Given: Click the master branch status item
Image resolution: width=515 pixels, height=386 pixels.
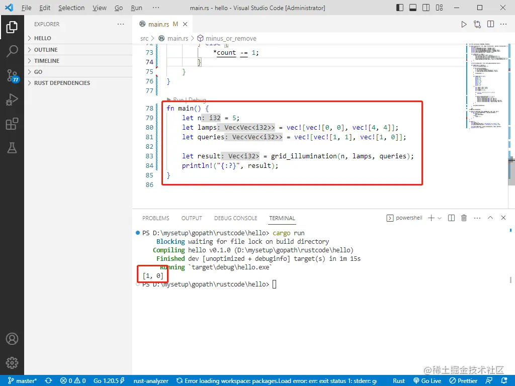Looking at the screenshot, I should coord(22,381).
